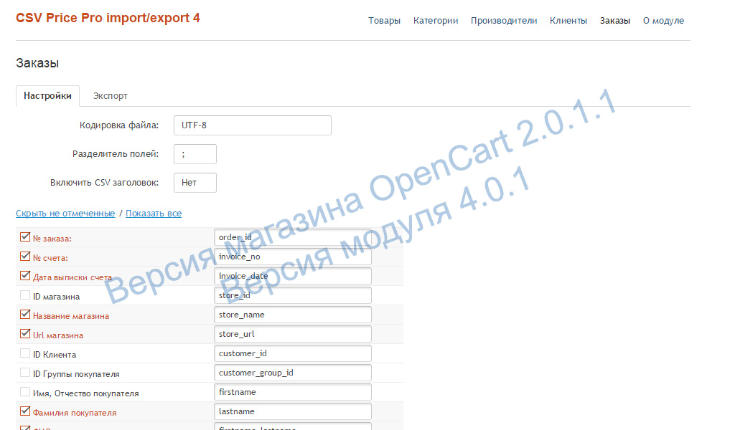Click the order_id input field
The width and height of the screenshot is (735, 430).
coord(293,237)
